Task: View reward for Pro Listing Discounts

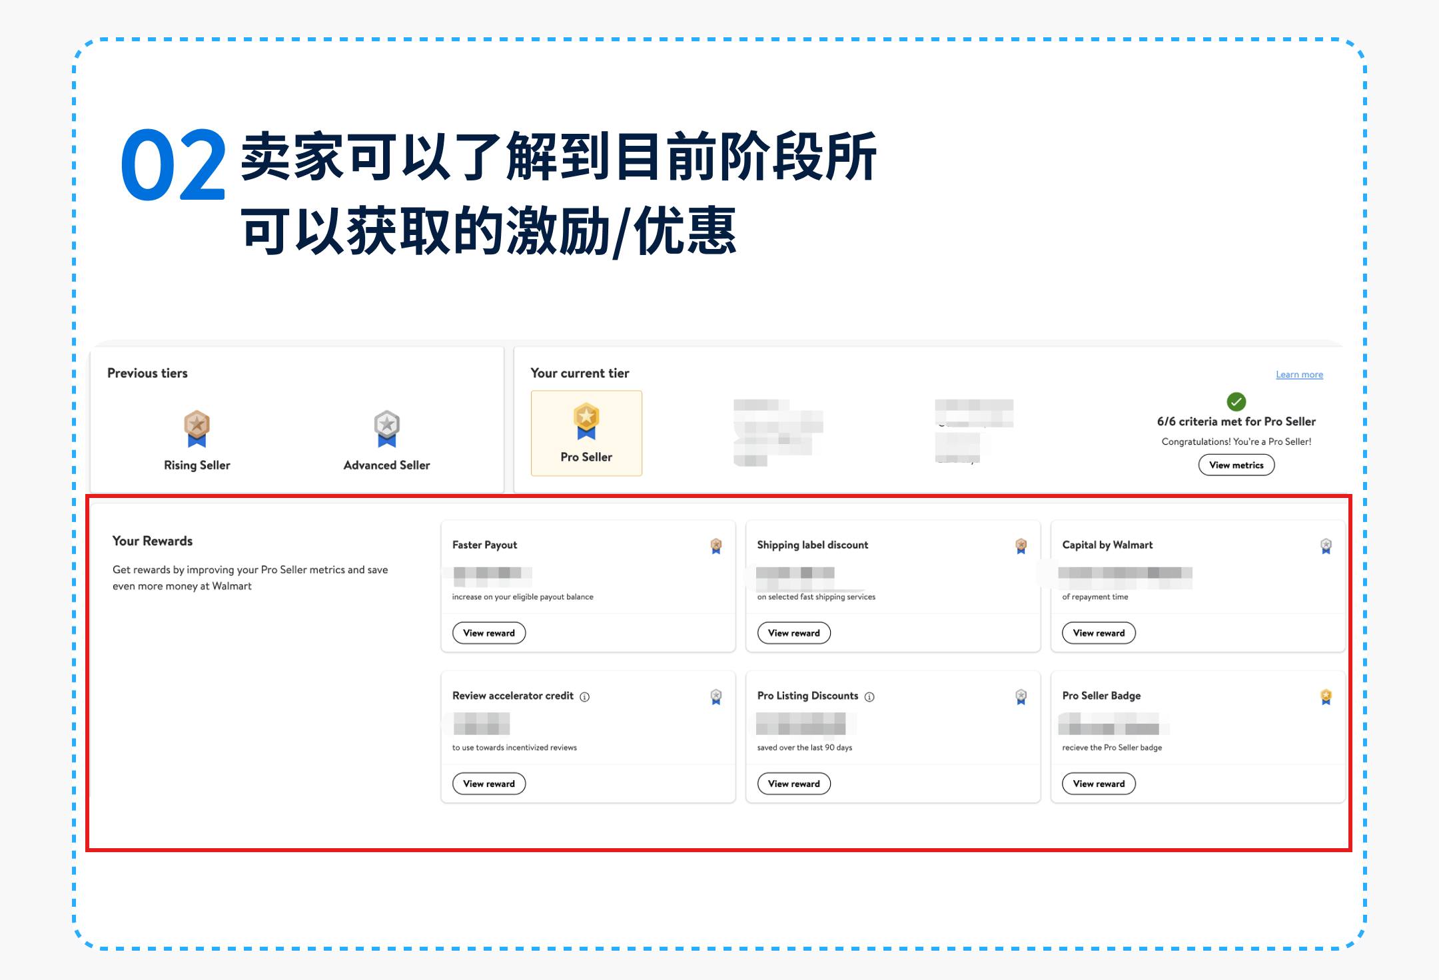Action: click(793, 783)
